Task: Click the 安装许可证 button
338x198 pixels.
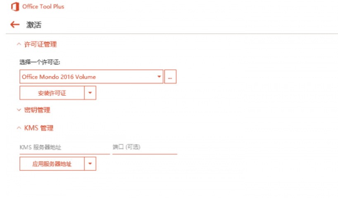Action: 52,93
